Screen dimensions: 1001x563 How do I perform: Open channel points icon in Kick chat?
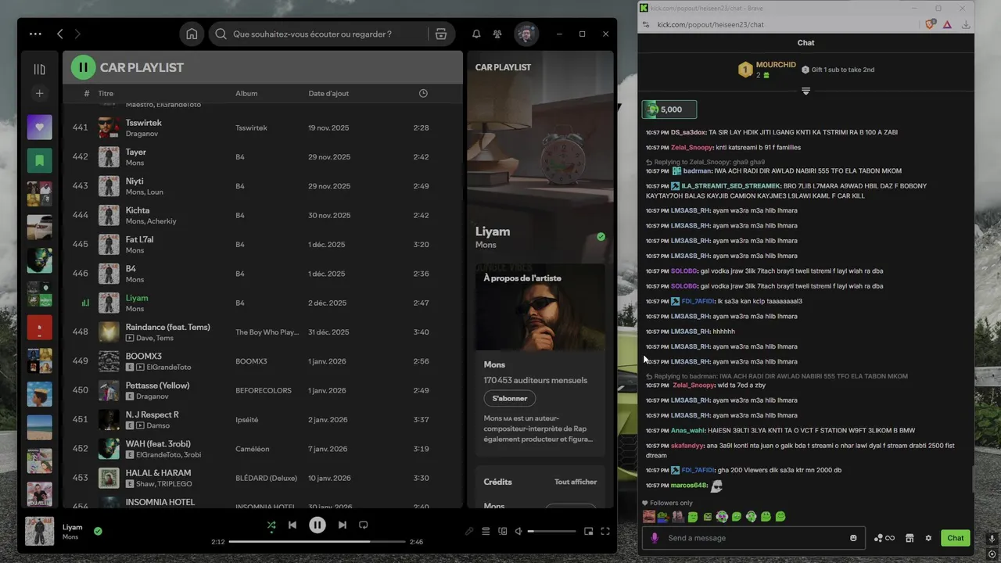pos(884,538)
